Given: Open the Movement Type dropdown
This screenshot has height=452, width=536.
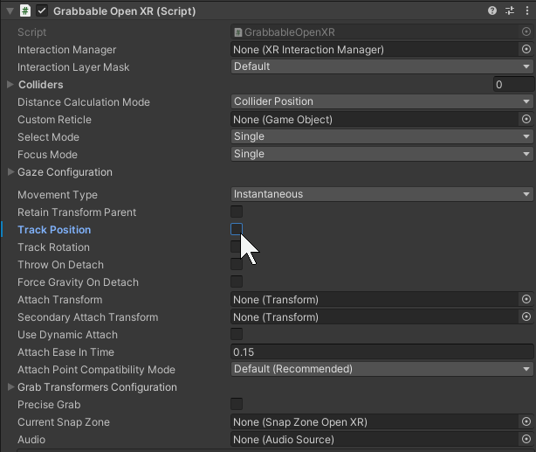Looking at the screenshot, I should click(381, 194).
